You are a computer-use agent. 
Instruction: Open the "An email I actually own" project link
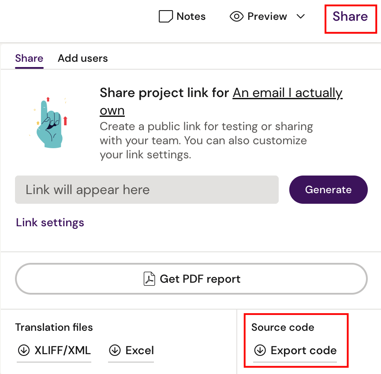(x=287, y=93)
